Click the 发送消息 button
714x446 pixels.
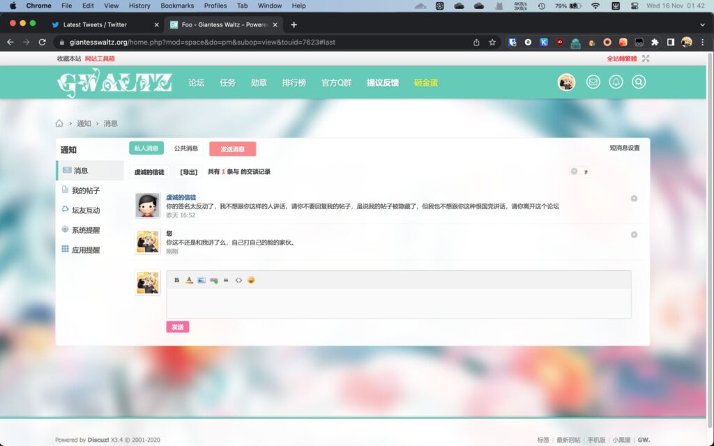pos(232,149)
